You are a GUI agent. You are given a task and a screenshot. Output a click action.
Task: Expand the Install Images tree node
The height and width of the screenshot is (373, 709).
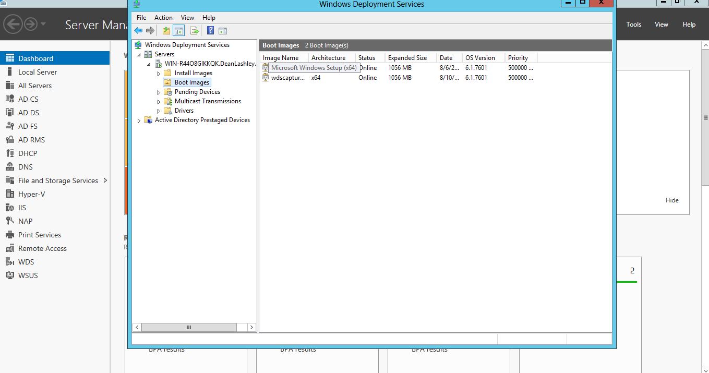pyautogui.click(x=159, y=74)
